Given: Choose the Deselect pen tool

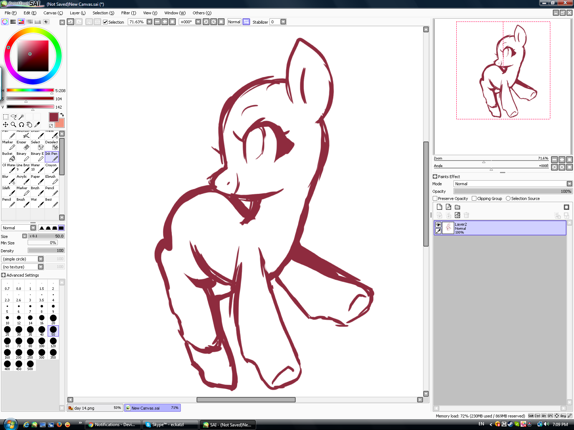Looking at the screenshot, I should [52, 145].
